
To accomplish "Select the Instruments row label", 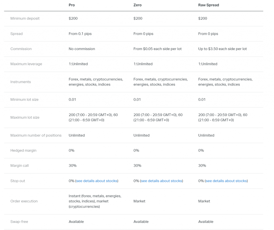I will [x=21, y=82].
